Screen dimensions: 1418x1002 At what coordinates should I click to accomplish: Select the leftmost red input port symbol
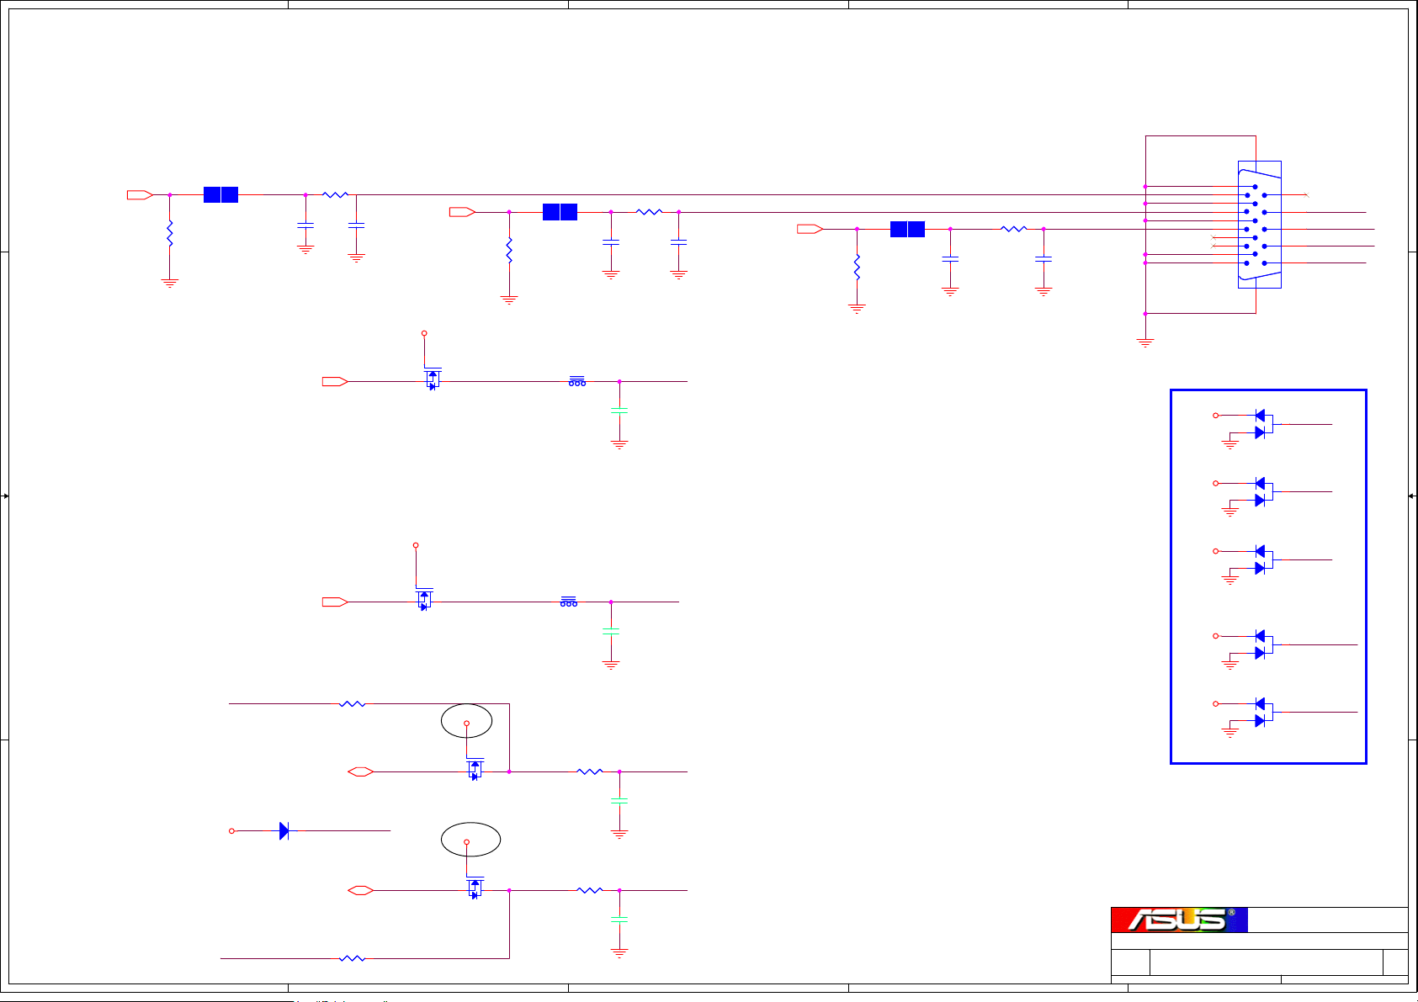point(140,195)
